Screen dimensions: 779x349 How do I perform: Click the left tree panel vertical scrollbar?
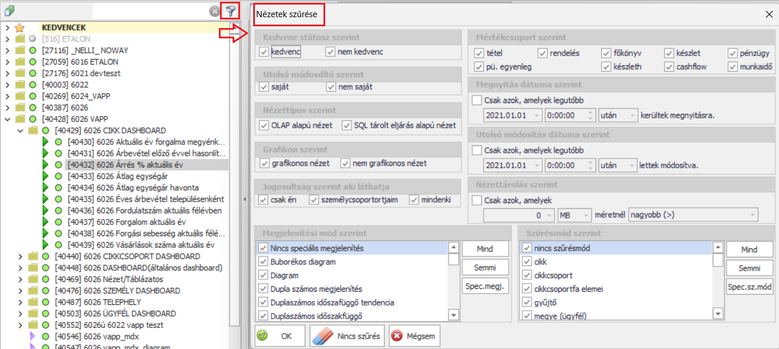pos(234,172)
